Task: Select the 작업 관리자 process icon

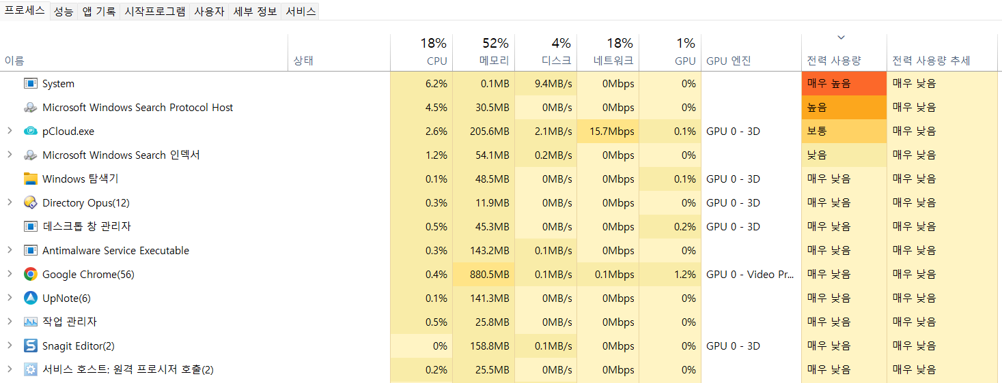Action: click(x=30, y=322)
